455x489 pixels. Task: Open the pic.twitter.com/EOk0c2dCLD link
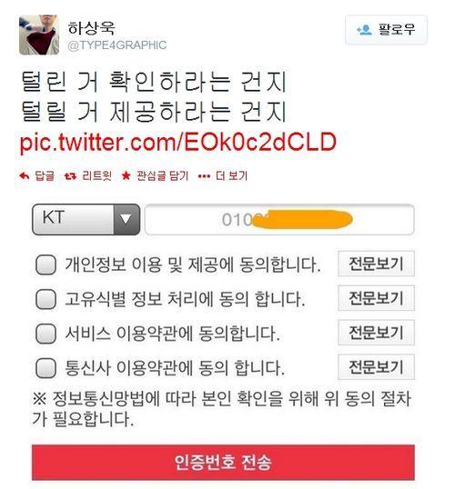[x=178, y=143]
